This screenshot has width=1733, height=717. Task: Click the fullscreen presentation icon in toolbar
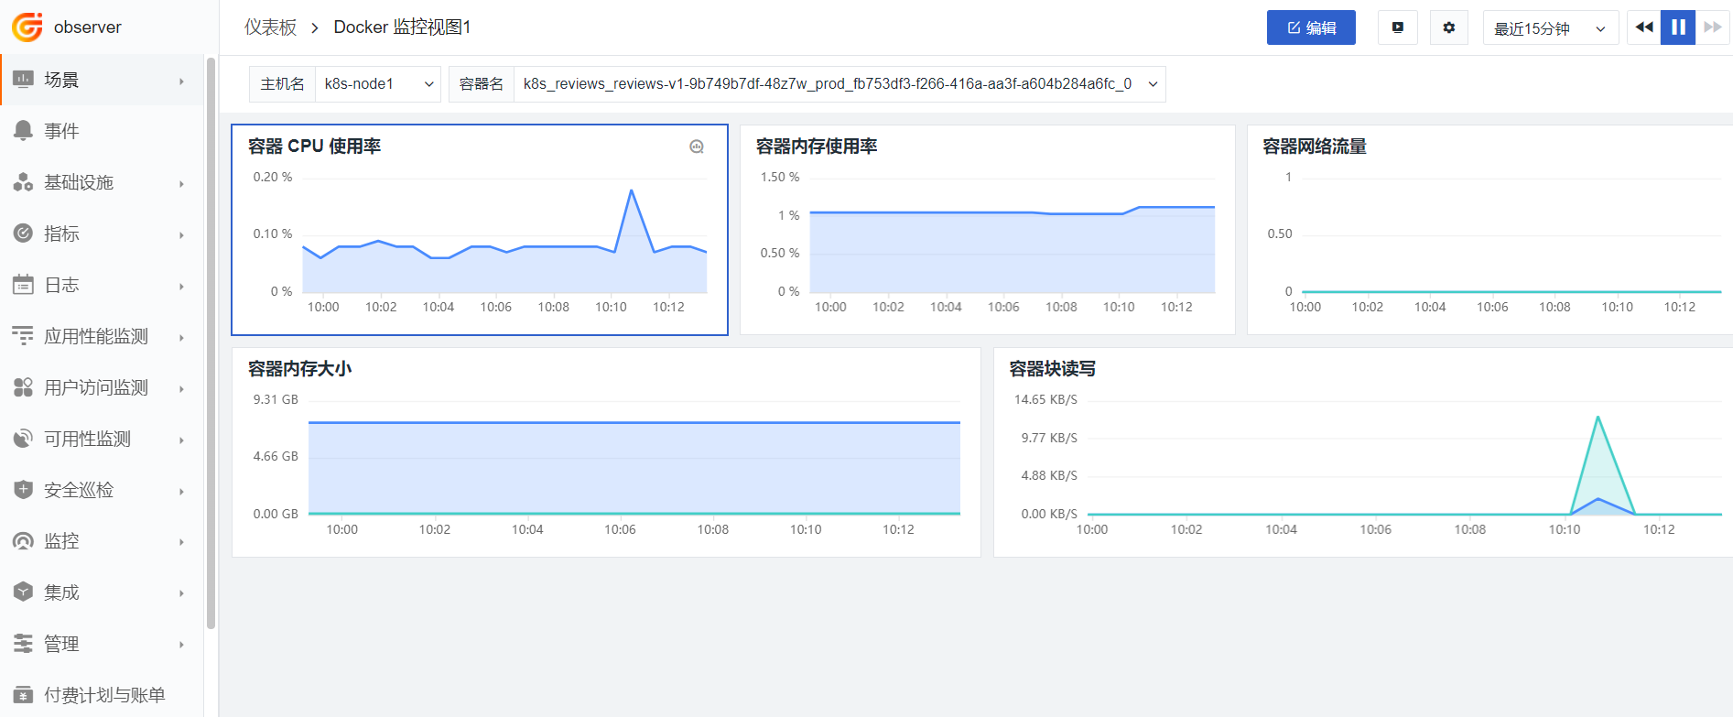tap(1398, 27)
